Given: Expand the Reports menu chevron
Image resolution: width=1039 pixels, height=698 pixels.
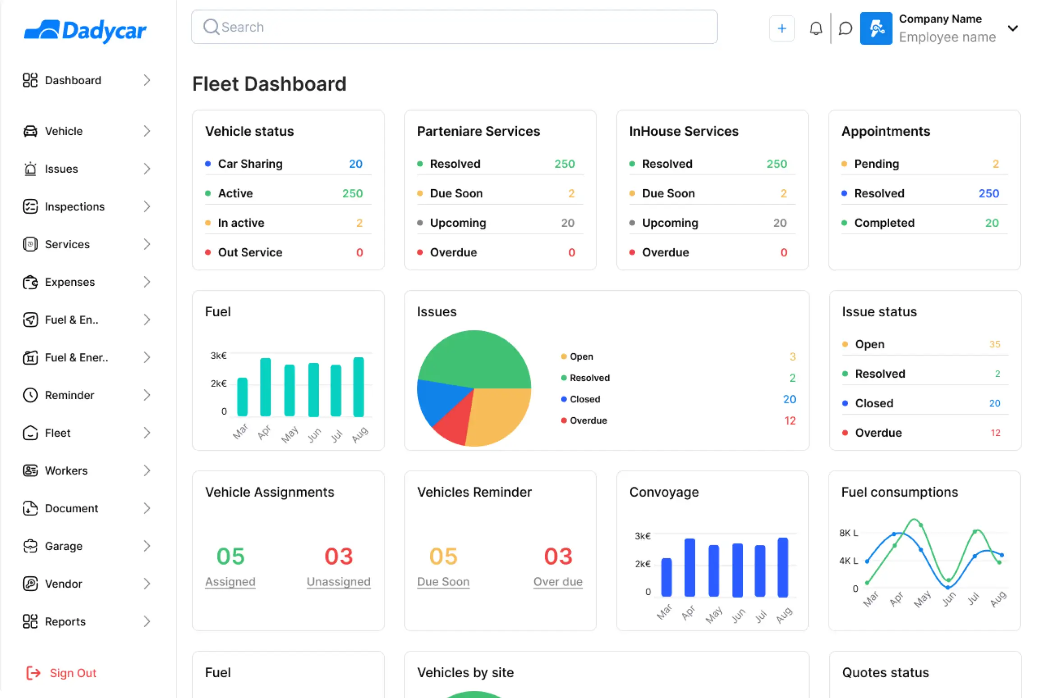Looking at the screenshot, I should [x=147, y=622].
